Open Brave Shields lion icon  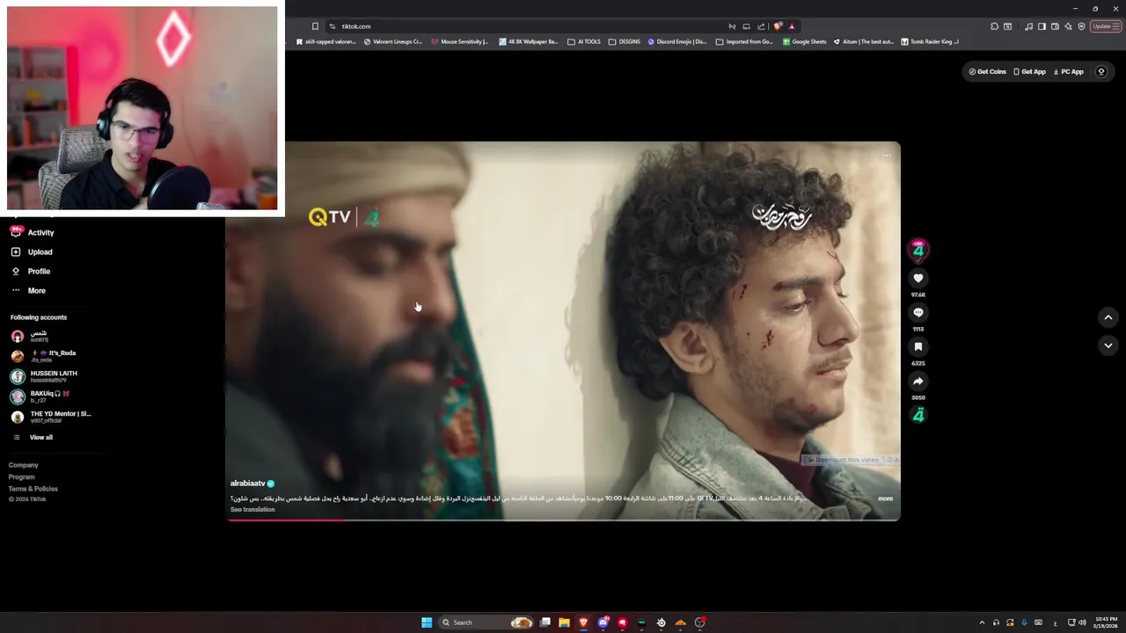tap(778, 26)
